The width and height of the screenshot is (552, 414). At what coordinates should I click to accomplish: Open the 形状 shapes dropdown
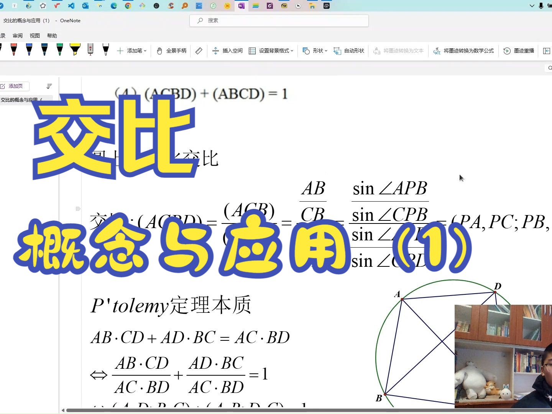point(315,51)
